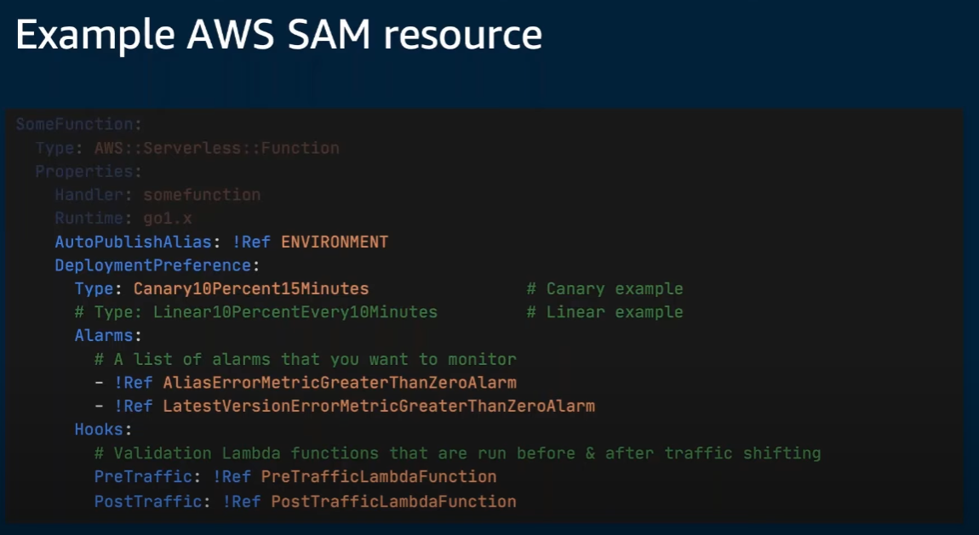Click the "PreTraffic:" key
This screenshot has width=979, height=535.
click(147, 476)
